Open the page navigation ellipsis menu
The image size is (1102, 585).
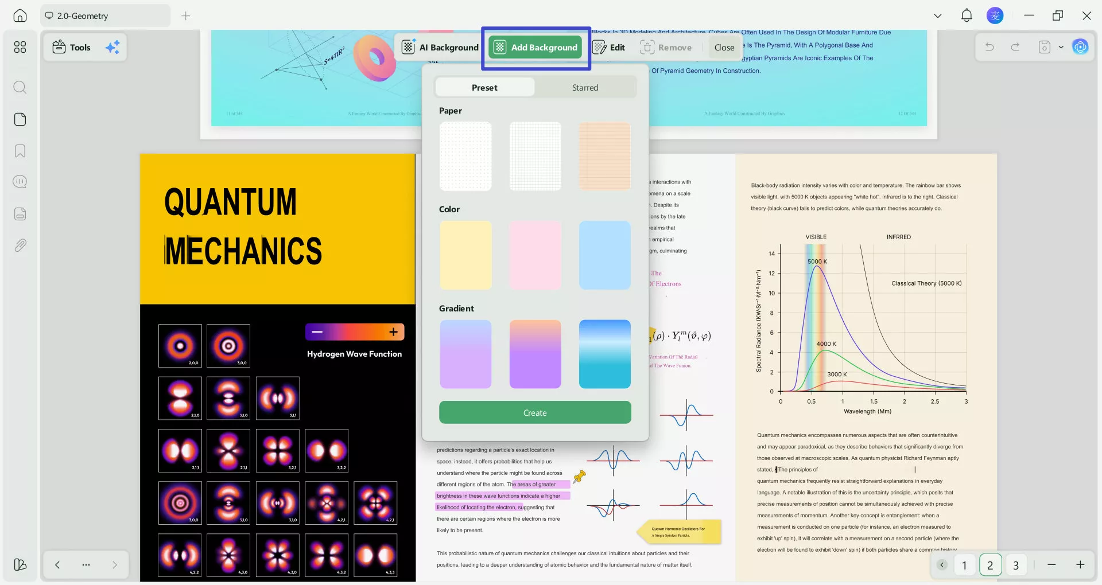86,565
